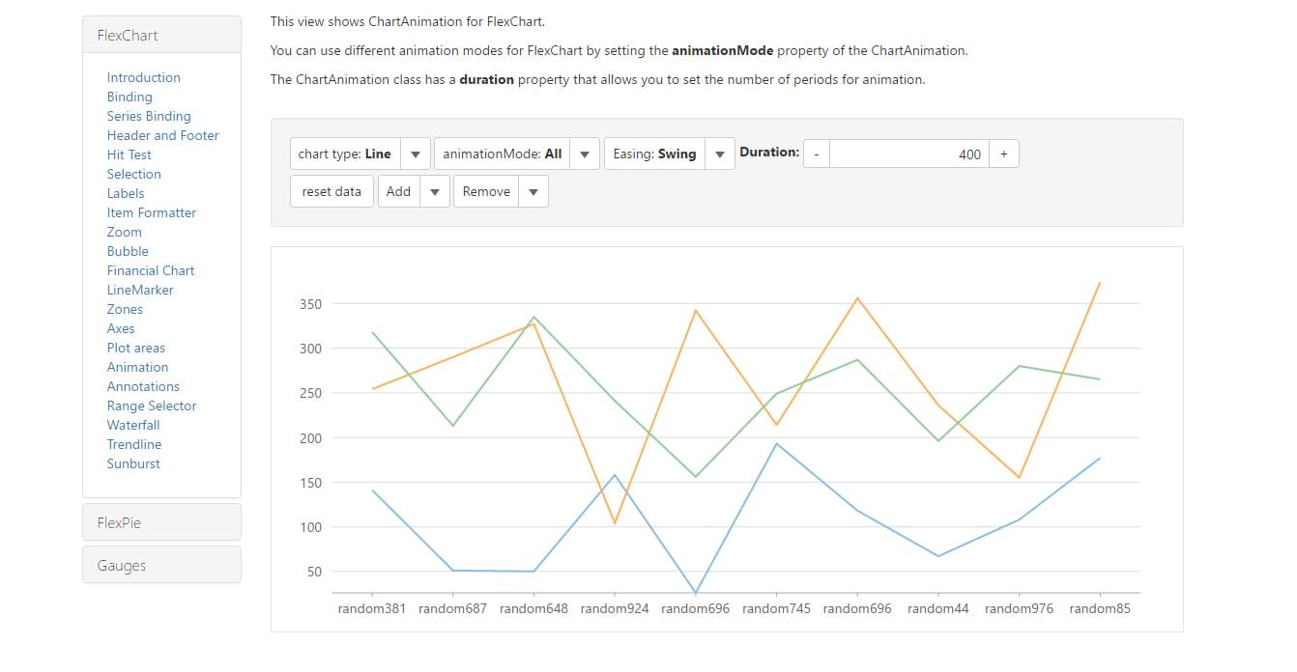Open the Hit Test page
Viewport: 1297px width, 672px height.
(x=129, y=154)
